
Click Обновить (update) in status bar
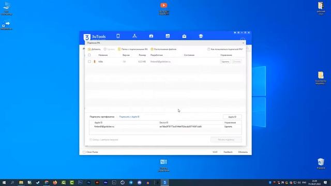243,152
